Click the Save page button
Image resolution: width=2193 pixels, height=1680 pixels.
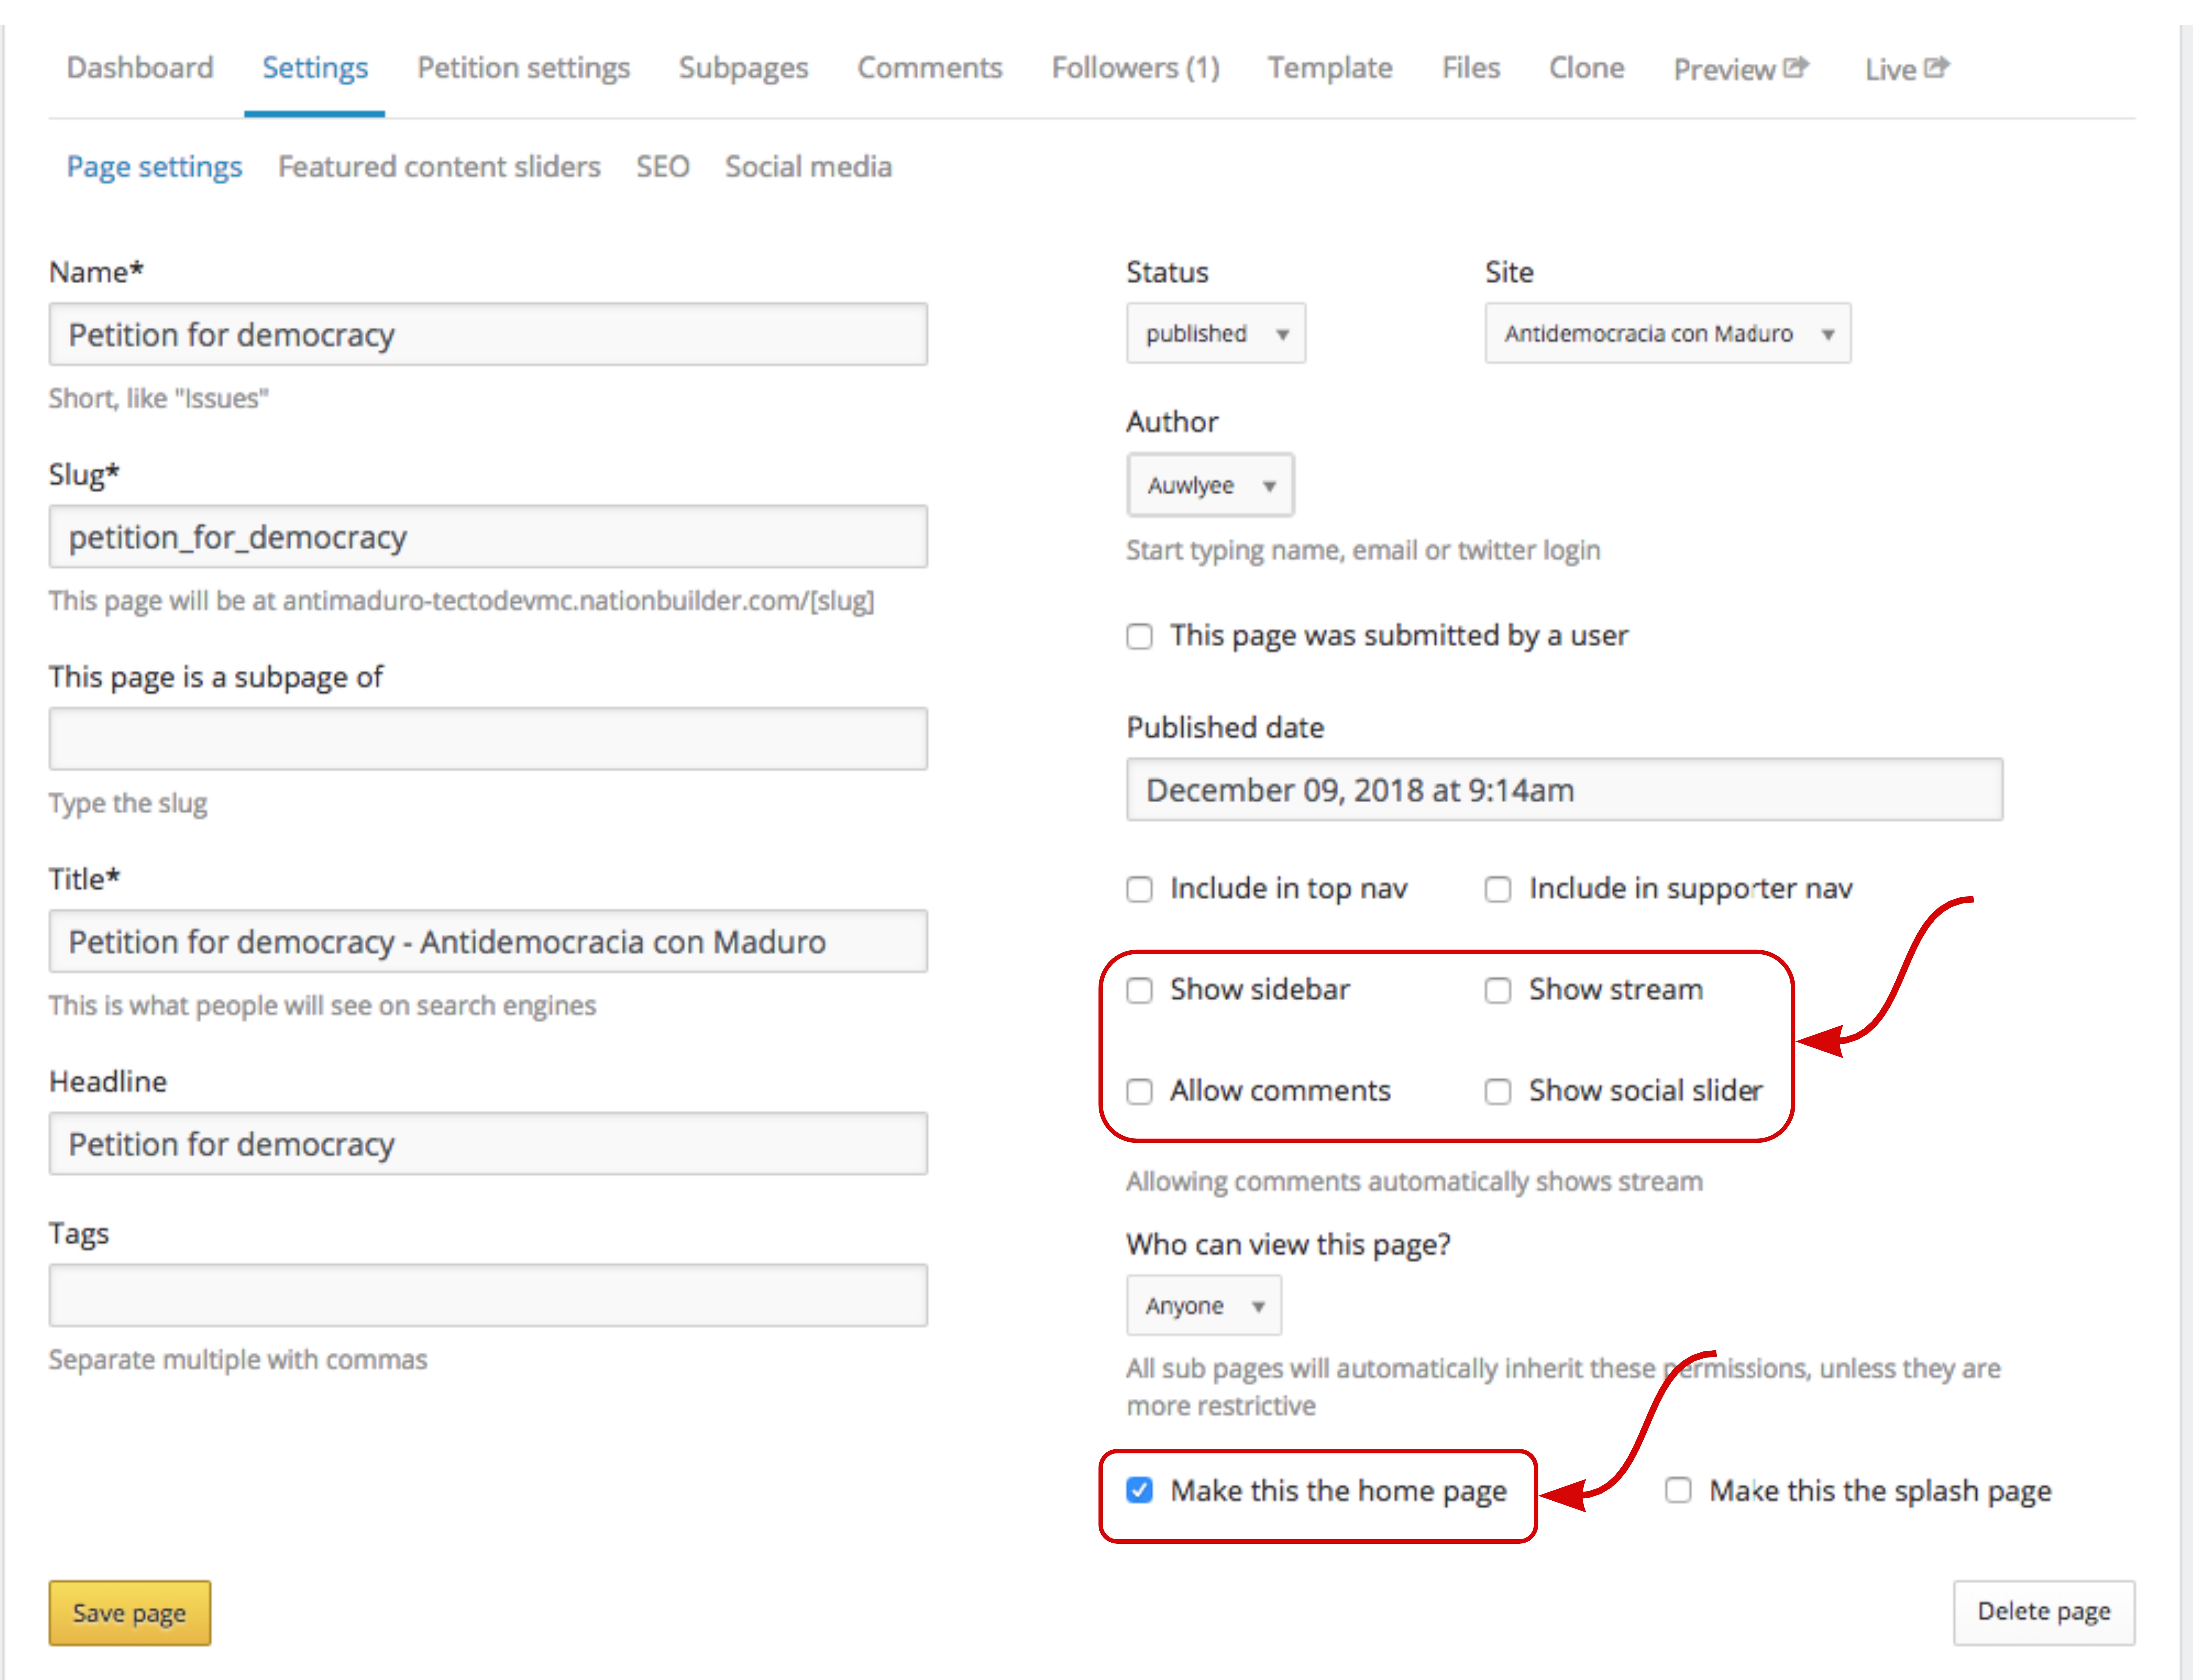coord(129,1612)
